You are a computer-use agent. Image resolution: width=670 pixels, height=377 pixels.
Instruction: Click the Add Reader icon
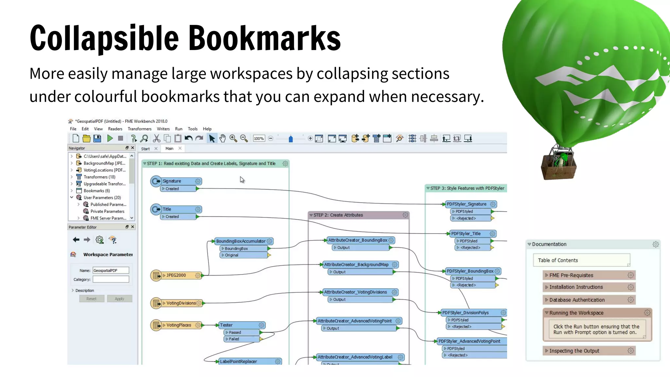355,138
